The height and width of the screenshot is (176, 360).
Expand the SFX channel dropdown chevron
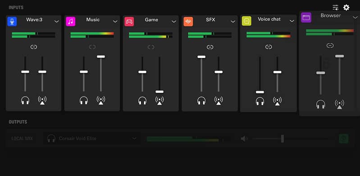pos(233,22)
